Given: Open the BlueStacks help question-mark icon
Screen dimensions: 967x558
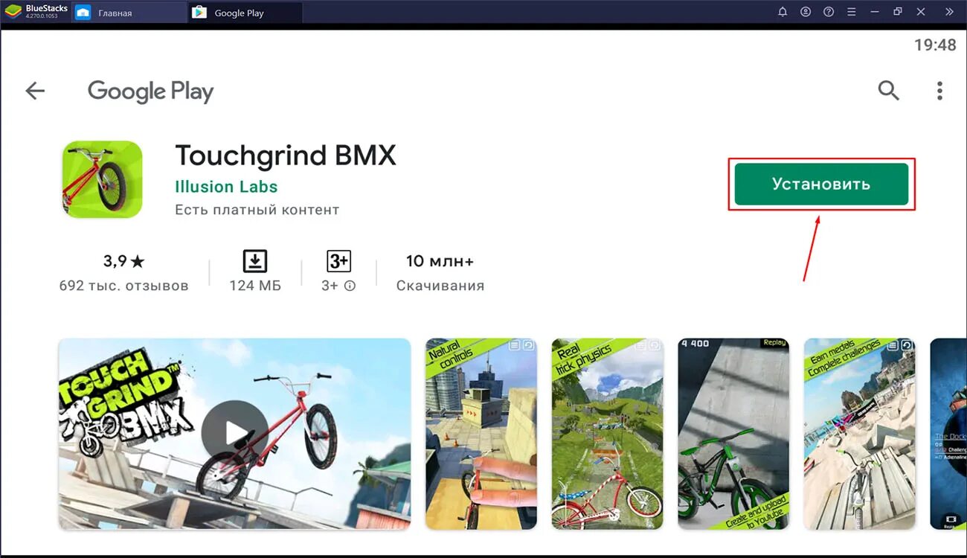Looking at the screenshot, I should [x=829, y=12].
